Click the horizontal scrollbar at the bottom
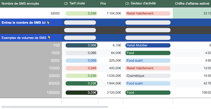Screen dimensions: 211x109 click(55, 107)
